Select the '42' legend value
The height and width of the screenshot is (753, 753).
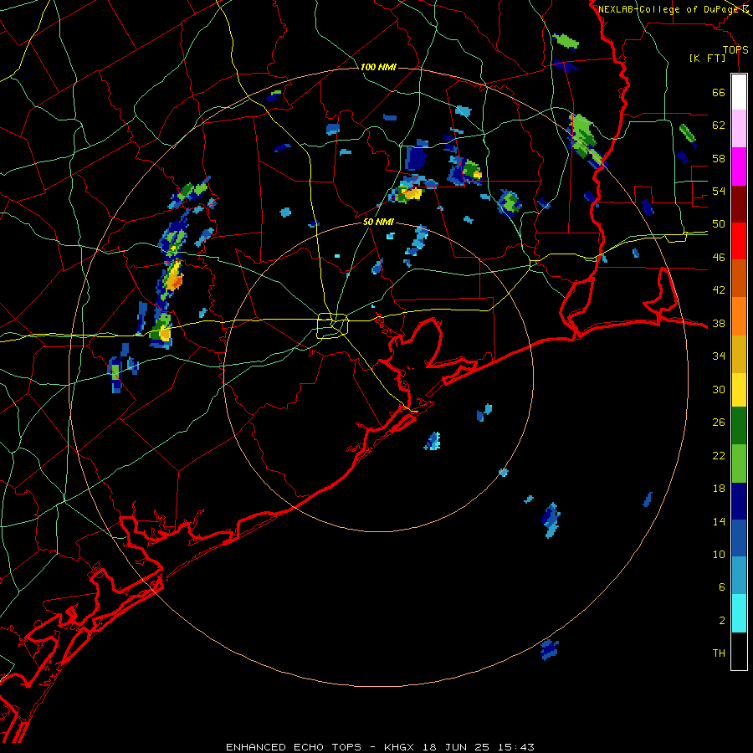coord(719,290)
